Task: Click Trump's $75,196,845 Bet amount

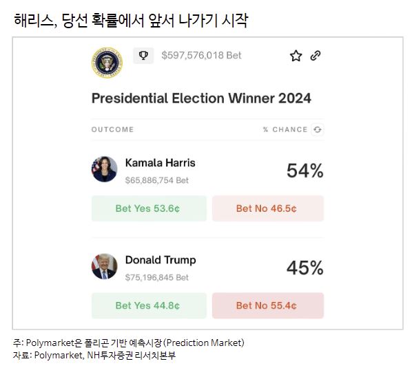Action: [157, 277]
